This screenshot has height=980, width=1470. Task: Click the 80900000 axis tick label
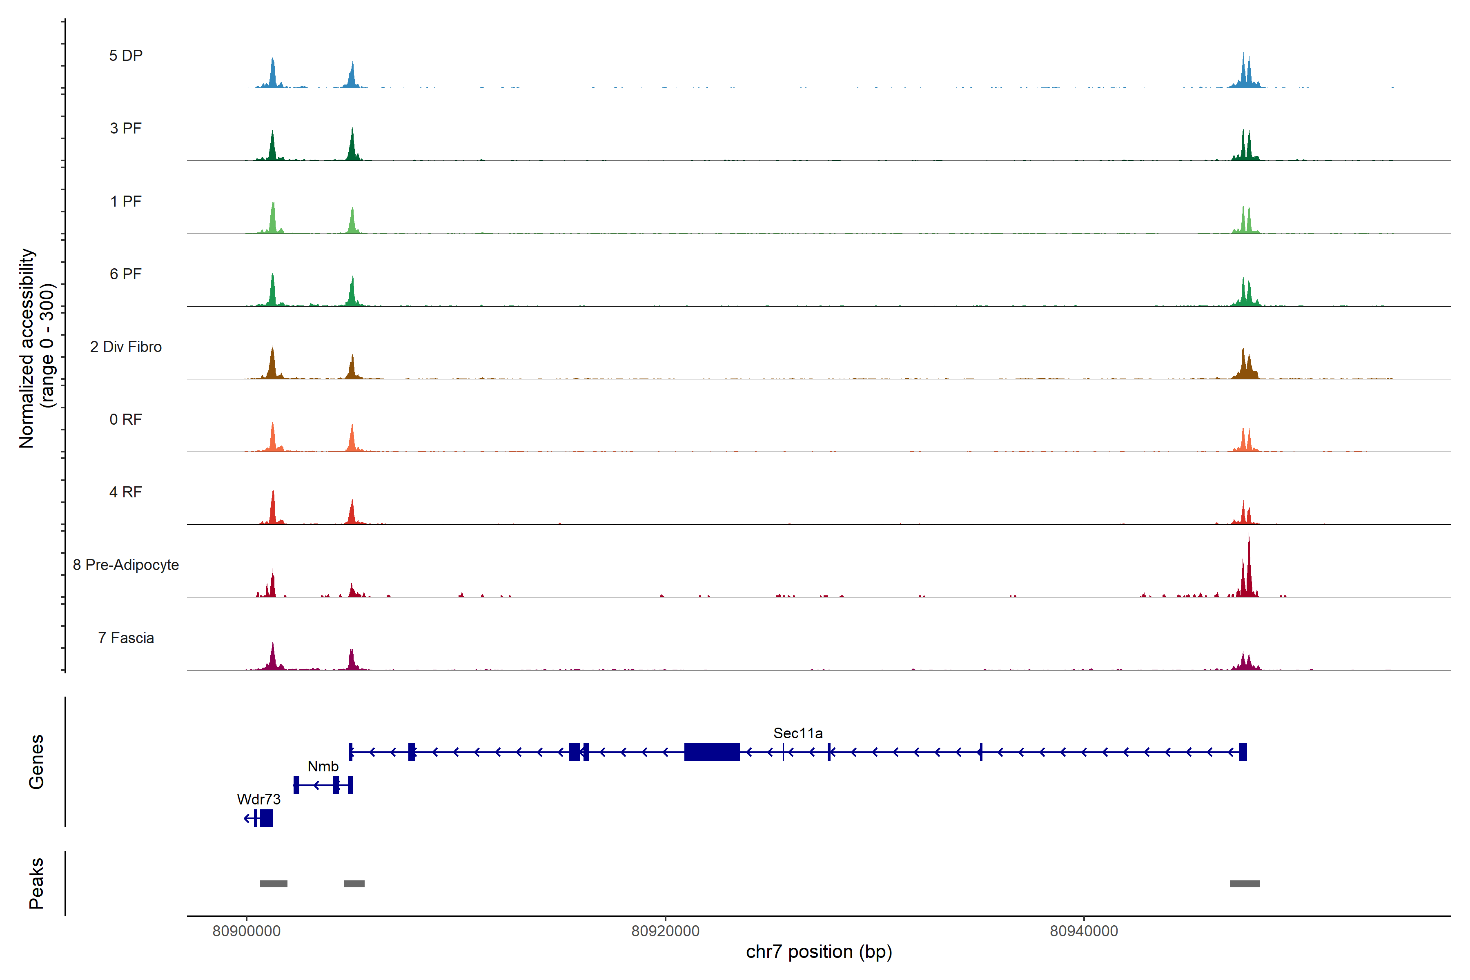point(246,931)
